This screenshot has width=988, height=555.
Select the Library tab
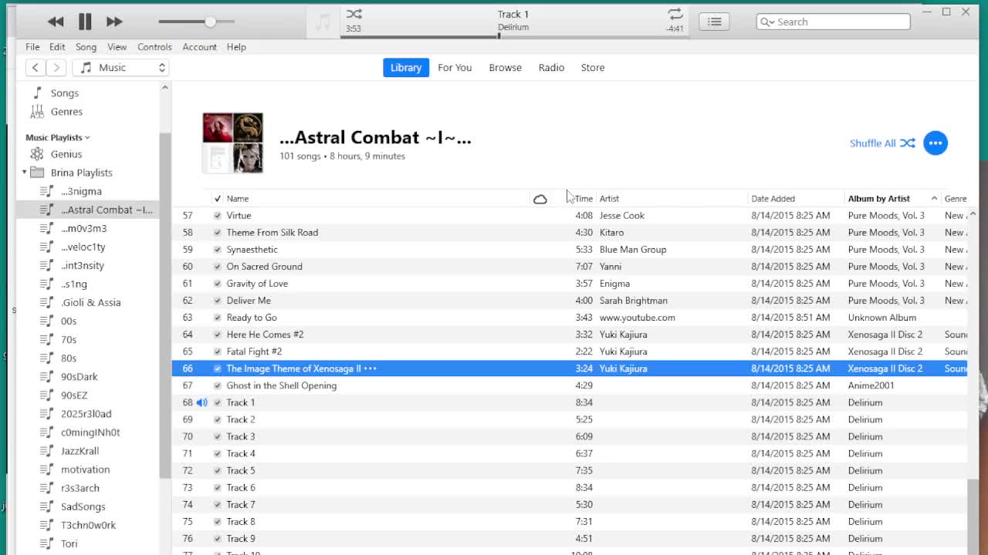click(406, 68)
